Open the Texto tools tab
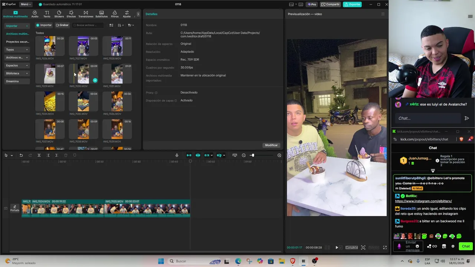Screen dimensions: 475x267 pos(47,14)
